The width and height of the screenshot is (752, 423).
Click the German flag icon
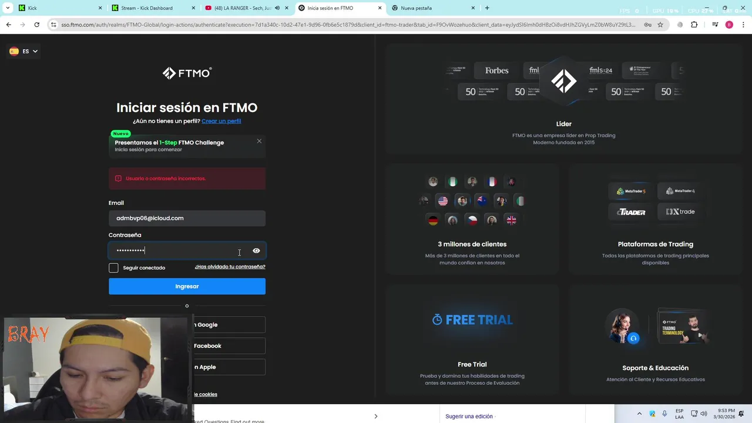click(433, 220)
